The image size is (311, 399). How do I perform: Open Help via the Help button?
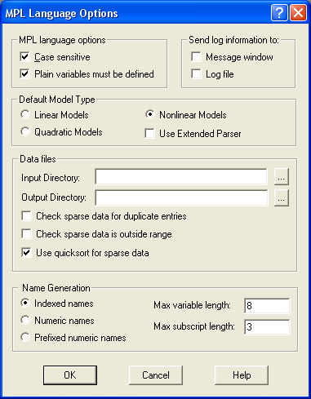[x=242, y=375]
